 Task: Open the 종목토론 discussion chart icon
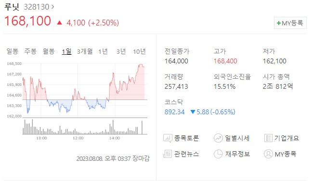click(x=168, y=138)
